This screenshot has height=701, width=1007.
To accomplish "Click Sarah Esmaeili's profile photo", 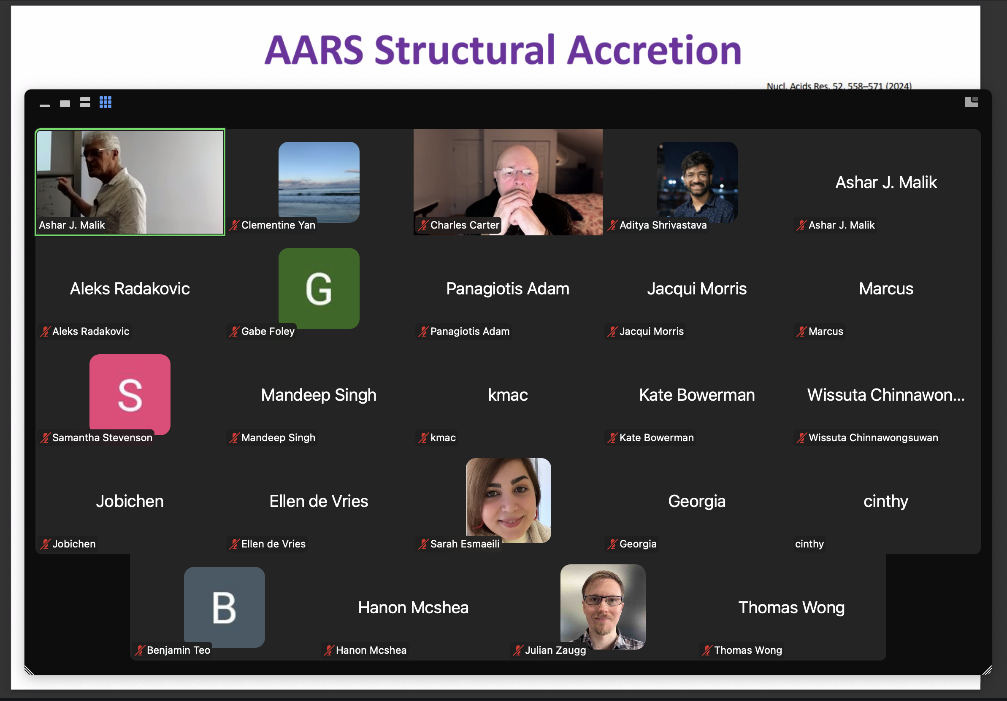I will pyautogui.click(x=508, y=500).
